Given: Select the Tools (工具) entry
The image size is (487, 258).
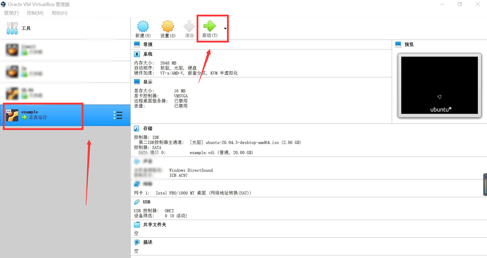Looking at the screenshot, I should [x=65, y=28].
